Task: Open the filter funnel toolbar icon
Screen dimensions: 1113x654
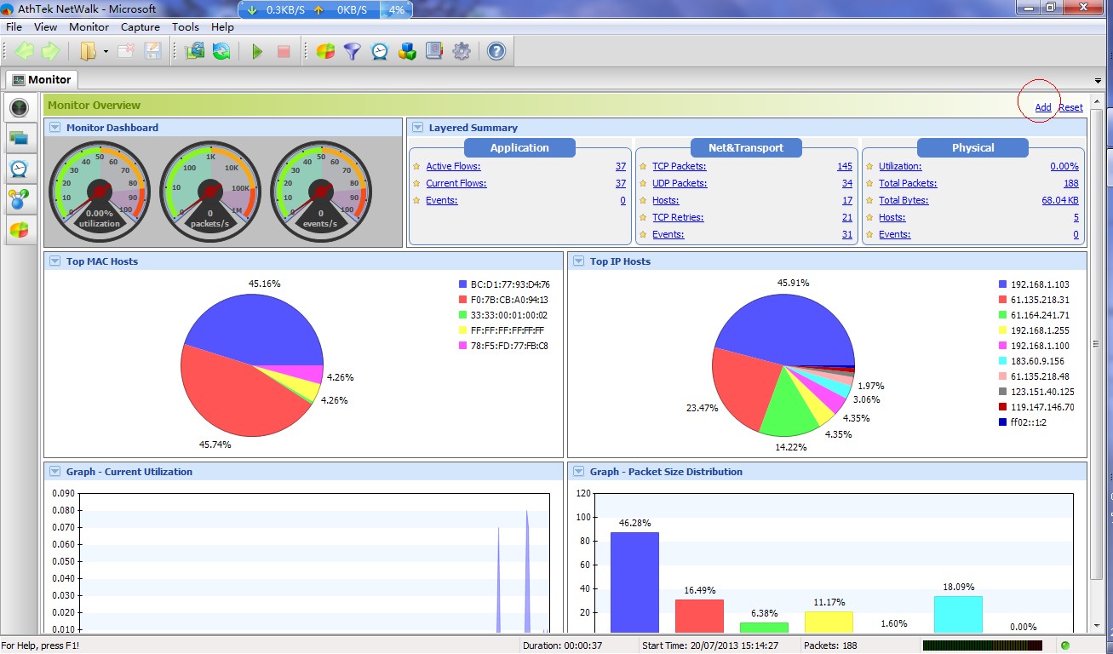Action: [x=353, y=51]
